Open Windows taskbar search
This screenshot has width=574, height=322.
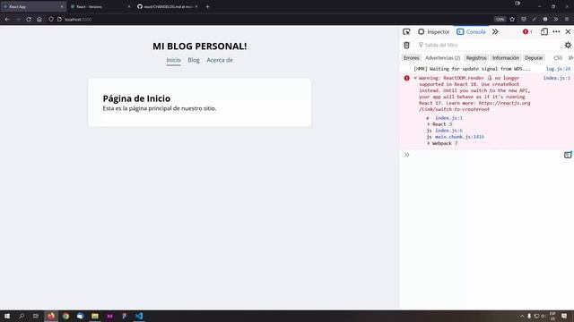pyautogui.click(x=22, y=316)
